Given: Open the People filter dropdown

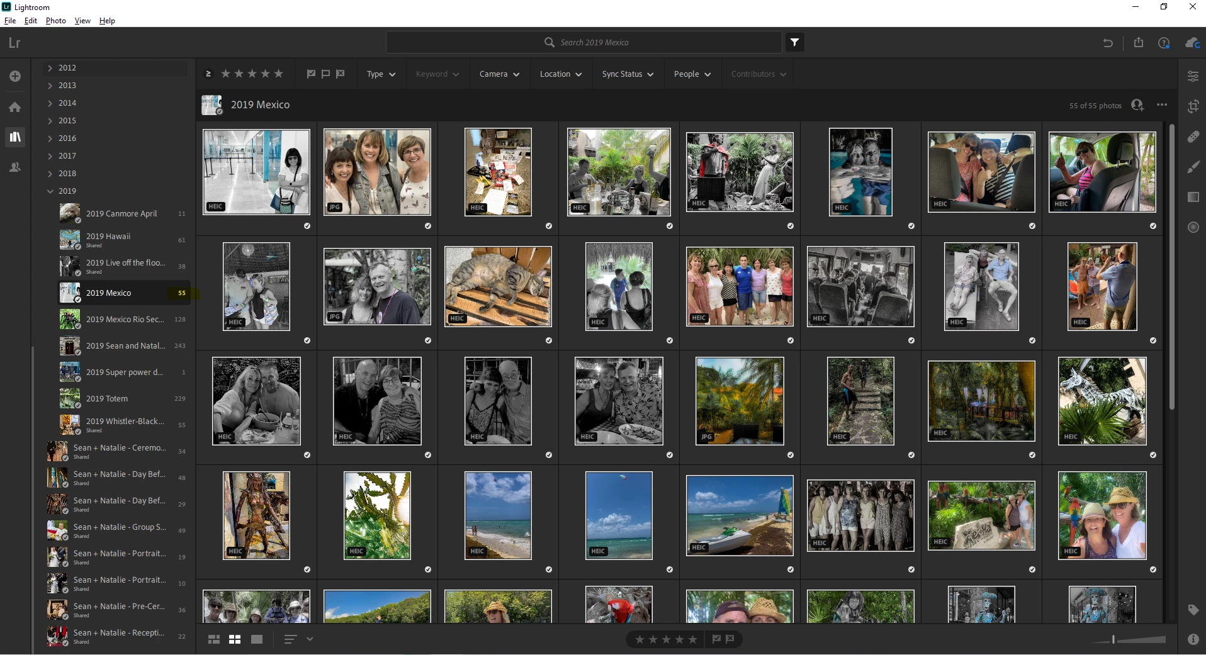Looking at the screenshot, I should pyautogui.click(x=692, y=74).
